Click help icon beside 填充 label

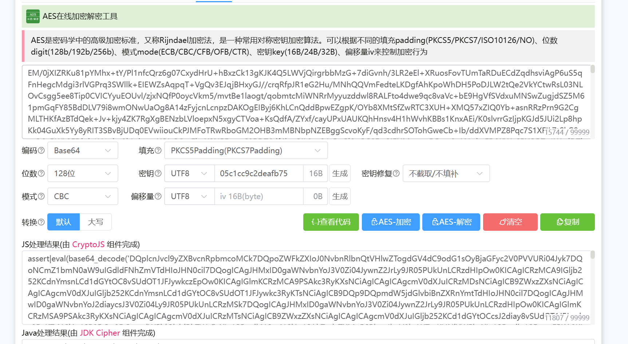coord(158,150)
